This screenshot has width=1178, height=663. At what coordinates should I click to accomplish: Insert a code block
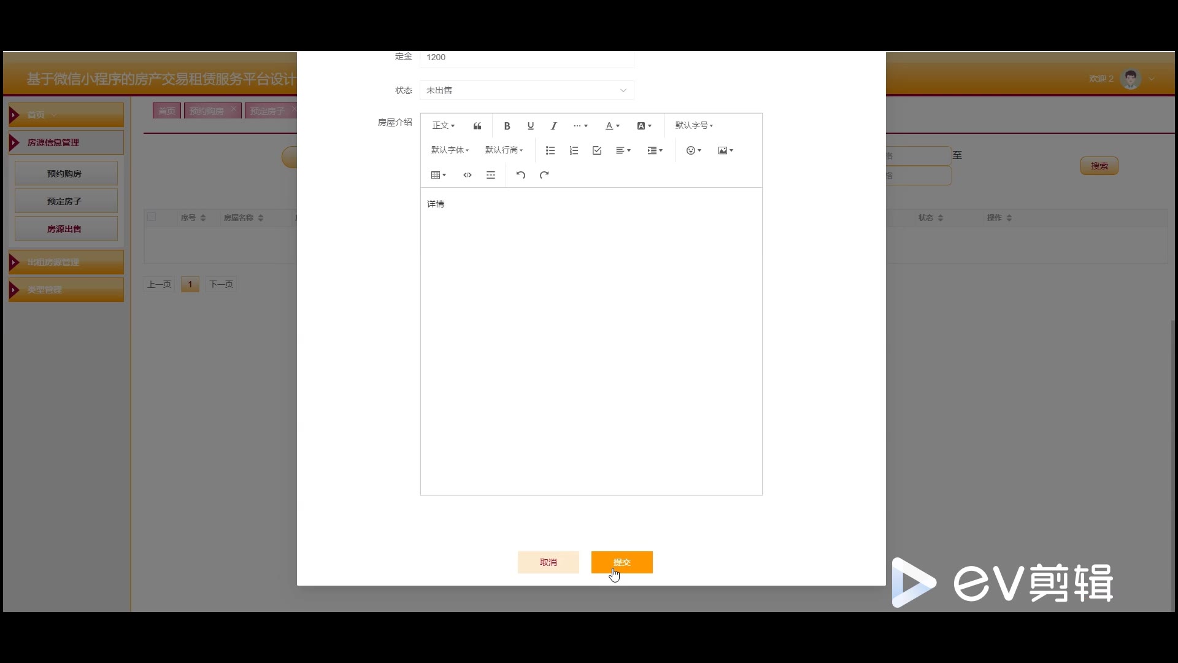pyautogui.click(x=468, y=175)
